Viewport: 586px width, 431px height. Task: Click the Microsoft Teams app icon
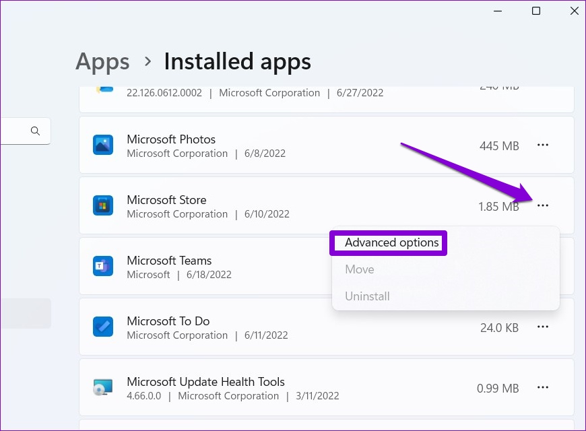click(103, 266)
